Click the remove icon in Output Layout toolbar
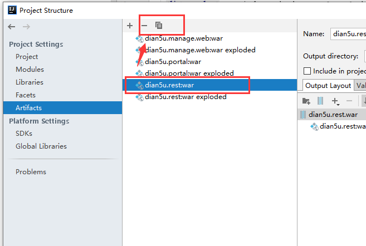Screen dimensions: 366x246 coord(349,101)
